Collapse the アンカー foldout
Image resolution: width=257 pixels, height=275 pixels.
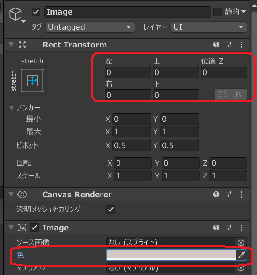pyautogui.click(x=11, y=107)
